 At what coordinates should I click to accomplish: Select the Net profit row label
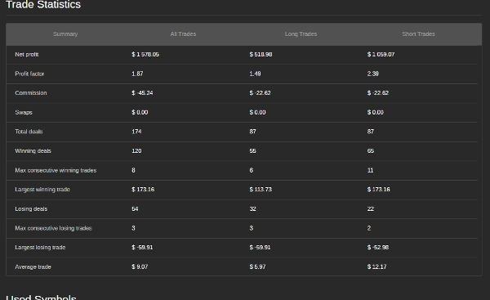27,55
